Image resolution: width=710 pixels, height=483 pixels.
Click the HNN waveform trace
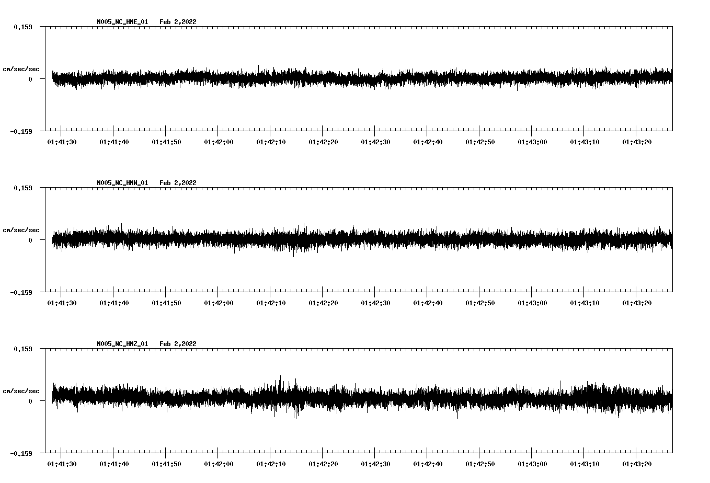(x=362, y=239)
